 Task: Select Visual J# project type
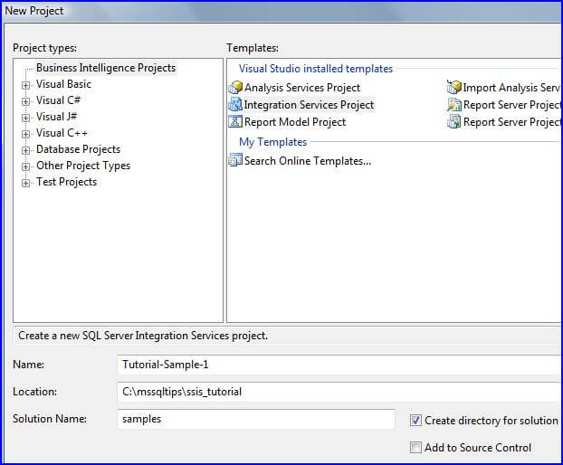[x=56, y=117]
